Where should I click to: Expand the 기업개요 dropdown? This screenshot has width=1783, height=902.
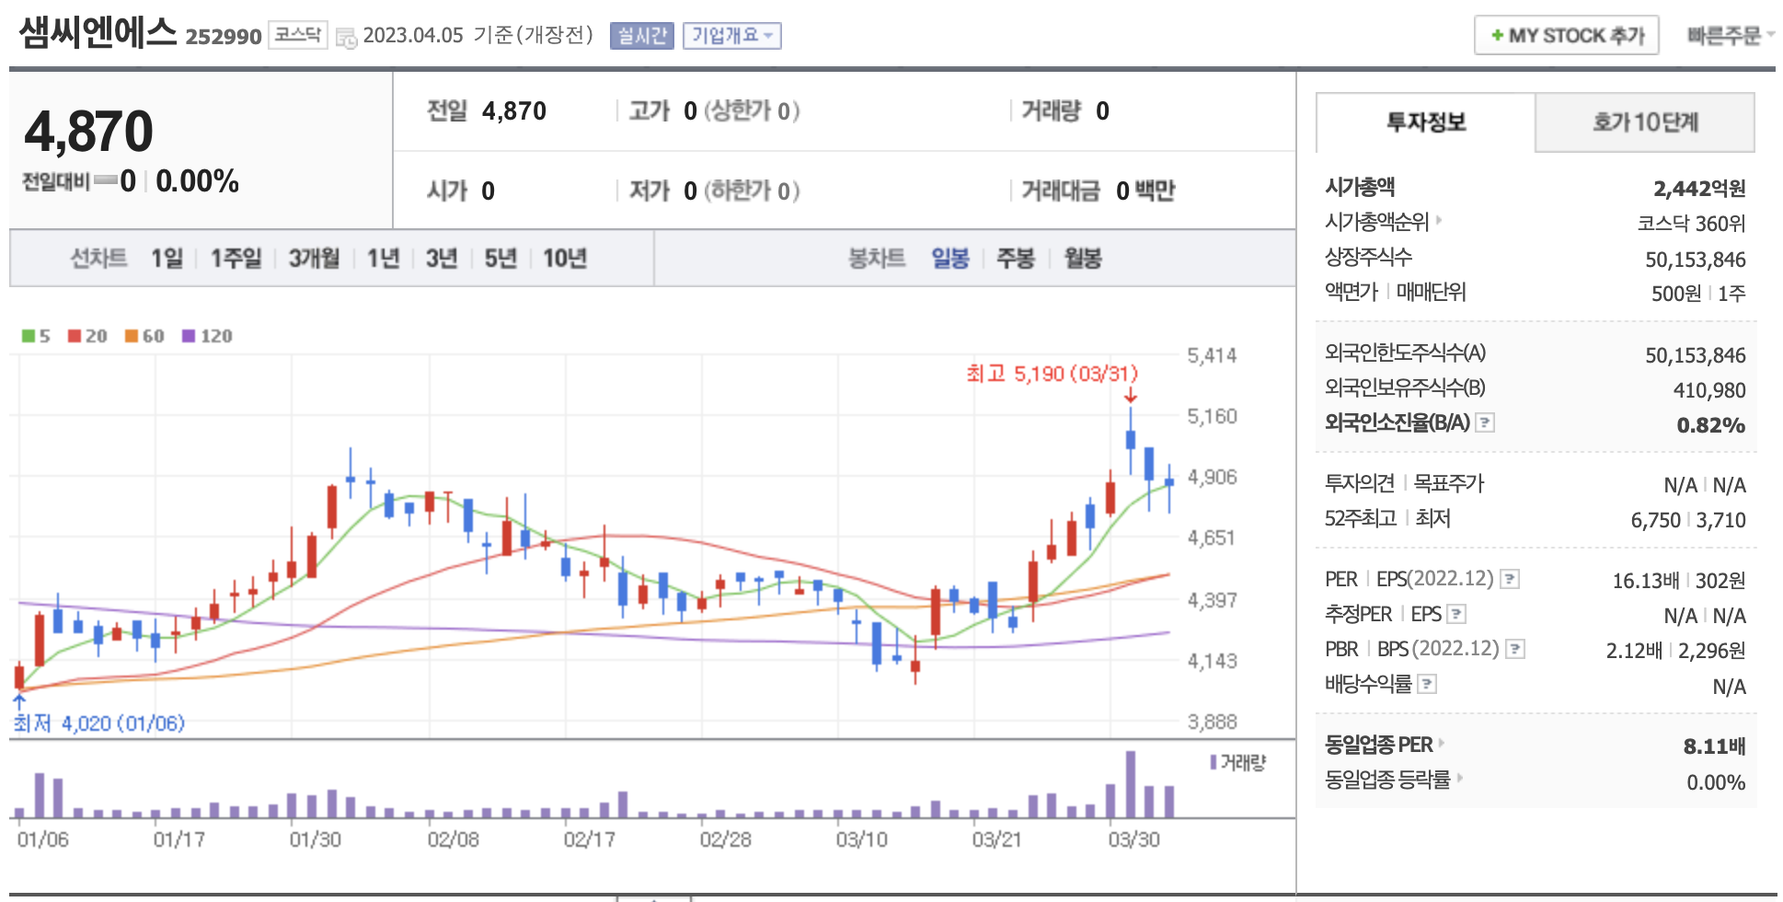pyautogui.click(x=731, y=36)
